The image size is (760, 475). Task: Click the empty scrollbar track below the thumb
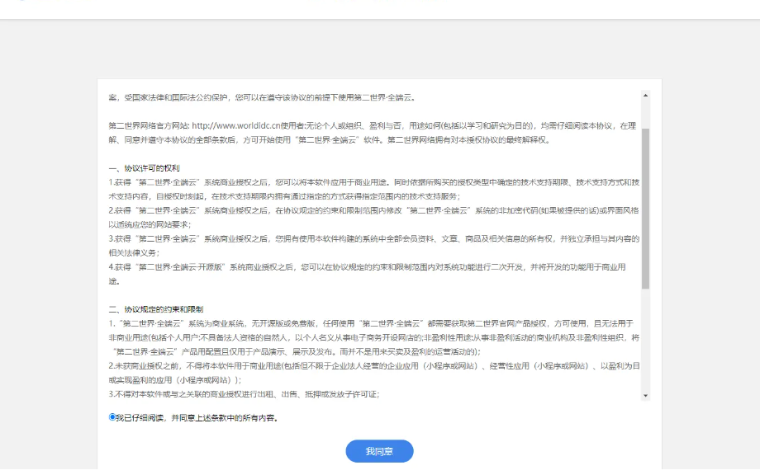point(645,338)
